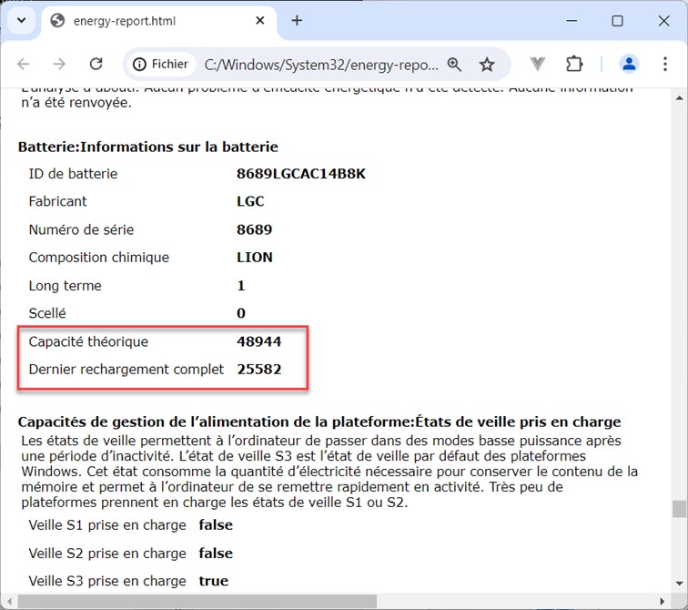Viewport: 688px width, 610px height.
Task: Click the Scellé value 0
Action: (x=241, y=313)
